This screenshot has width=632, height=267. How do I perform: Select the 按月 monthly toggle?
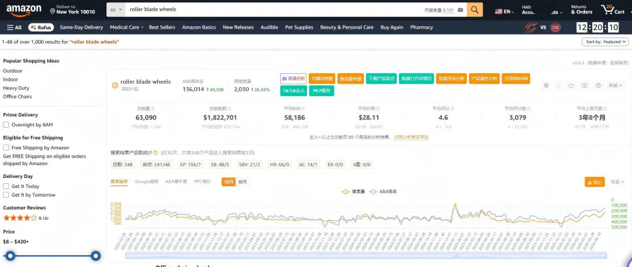click(x=243, y=182)
